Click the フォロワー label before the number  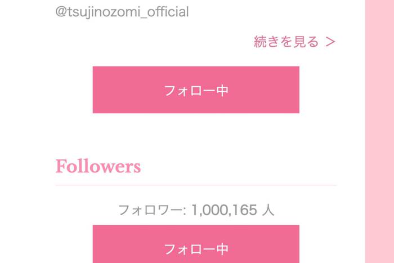(x=150, y=210)
